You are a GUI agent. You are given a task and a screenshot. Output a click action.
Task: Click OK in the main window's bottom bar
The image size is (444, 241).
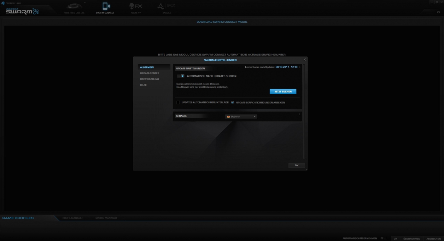395,239
